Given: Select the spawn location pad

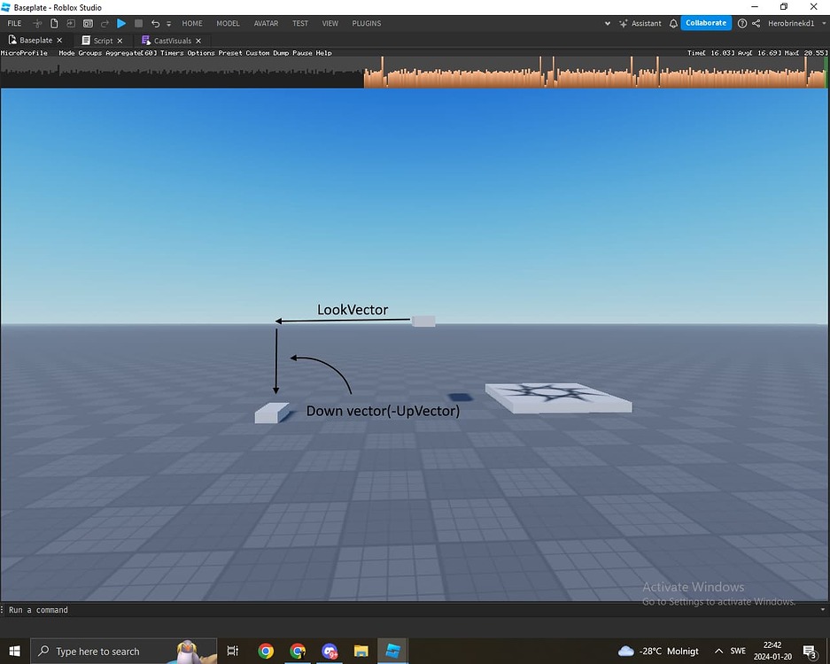Looking at the screenshot, I should click(x=558, y=398).
